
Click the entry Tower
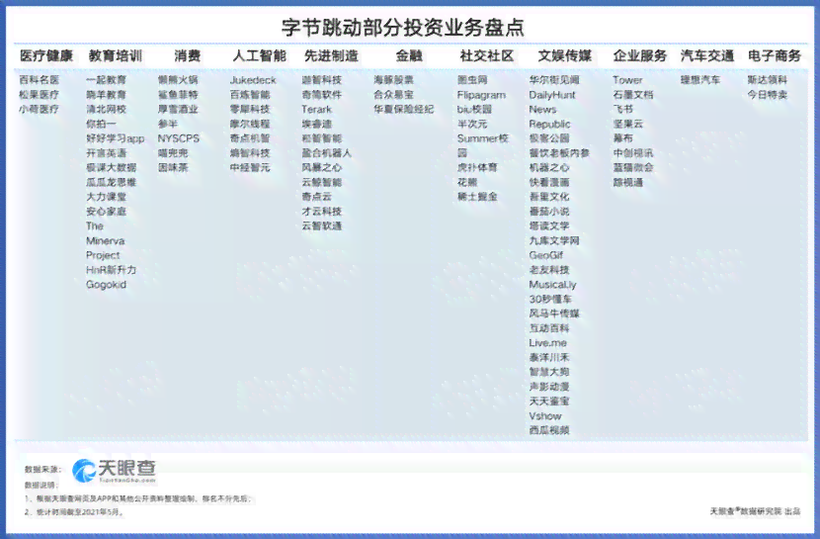coord(627,80)
